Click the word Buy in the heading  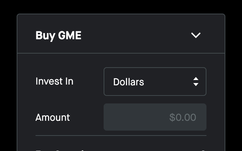point(45,36)
